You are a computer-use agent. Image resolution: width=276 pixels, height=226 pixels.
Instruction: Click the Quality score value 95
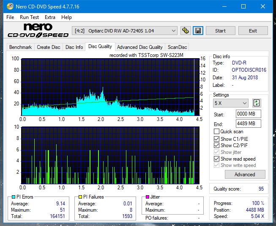(x=261, y=189)
